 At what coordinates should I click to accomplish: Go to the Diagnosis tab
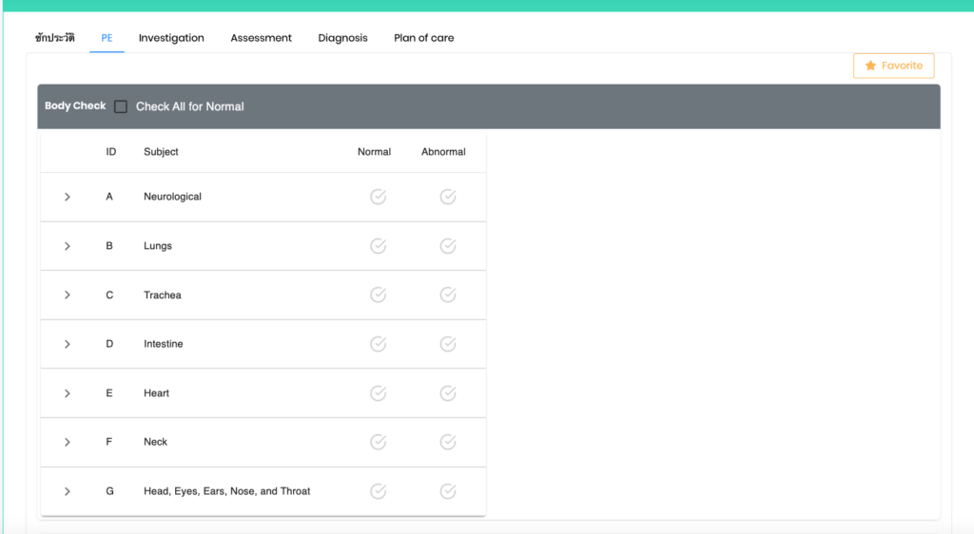(342, 38)
